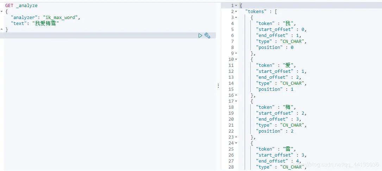The height and width of the screenshot is (171, 382).
Task: Collapse the tokens array at line 2
Action: 236,12
